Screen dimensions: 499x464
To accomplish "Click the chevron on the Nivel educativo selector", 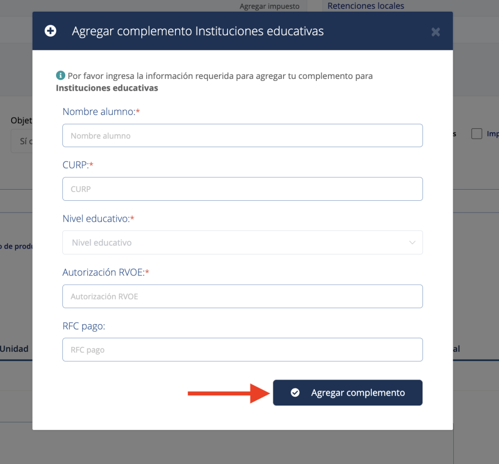I will pyautogui.click(x=412, y=242).
